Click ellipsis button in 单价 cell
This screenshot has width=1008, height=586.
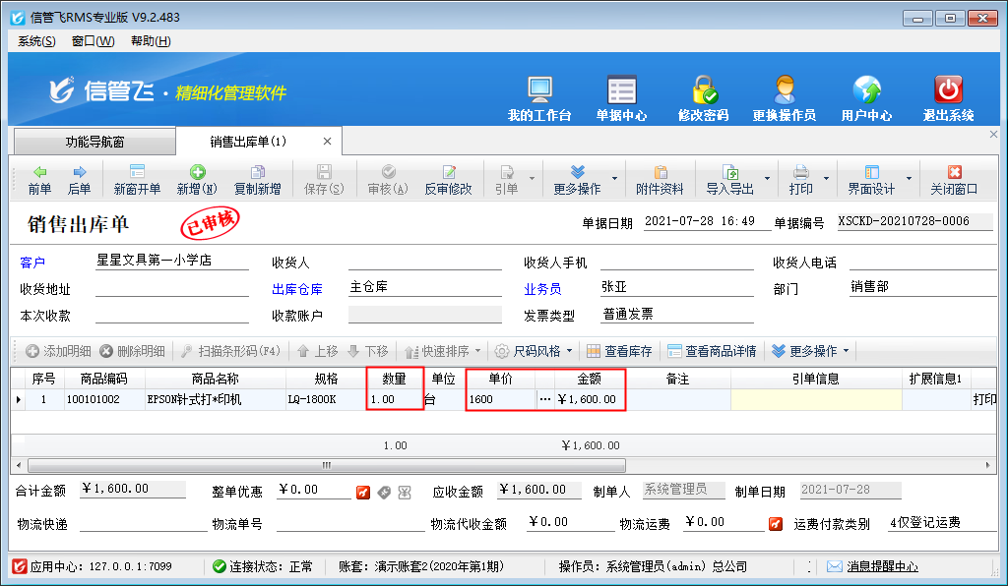tap(545, 399)
